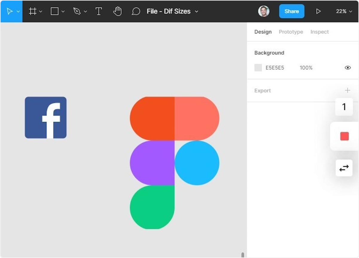Click the swap arrows button
359x258 pixels.
(344, 168)
